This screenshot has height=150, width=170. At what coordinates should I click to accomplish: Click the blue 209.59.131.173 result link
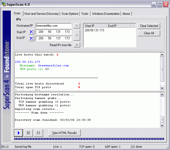point(28,62)
